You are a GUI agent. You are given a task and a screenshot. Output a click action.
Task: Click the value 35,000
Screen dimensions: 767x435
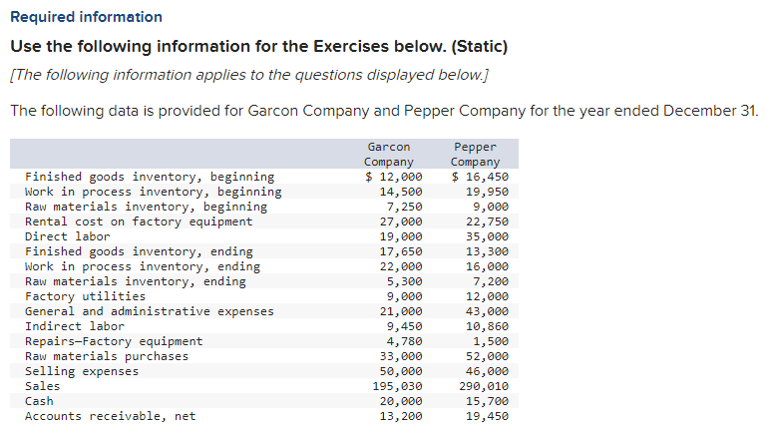487,236
